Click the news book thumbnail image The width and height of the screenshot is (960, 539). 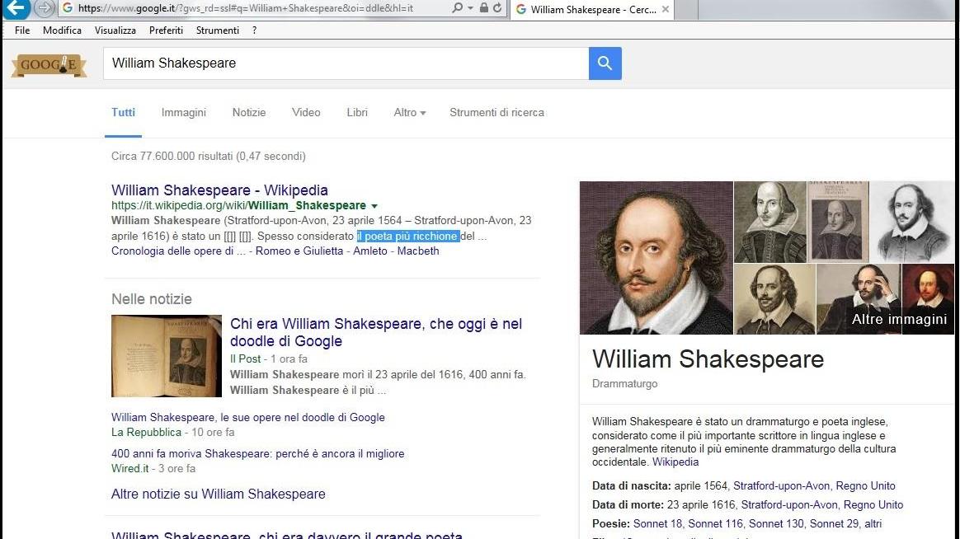coord(167,356)
